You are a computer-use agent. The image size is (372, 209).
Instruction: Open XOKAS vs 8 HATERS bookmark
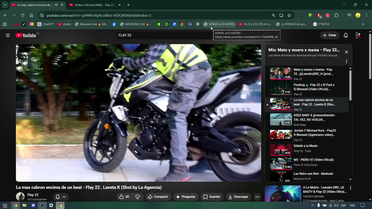219,24
